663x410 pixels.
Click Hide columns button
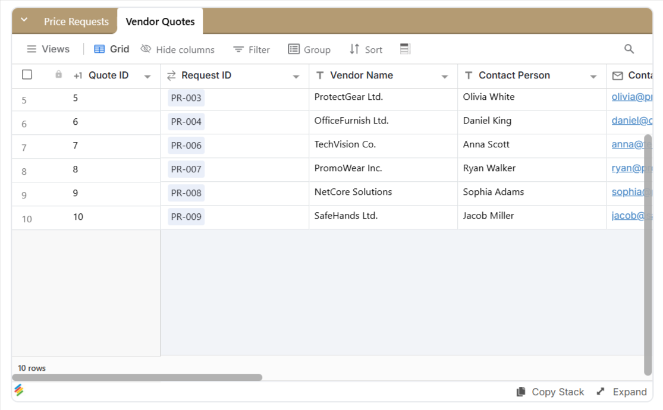pos(178,49)
